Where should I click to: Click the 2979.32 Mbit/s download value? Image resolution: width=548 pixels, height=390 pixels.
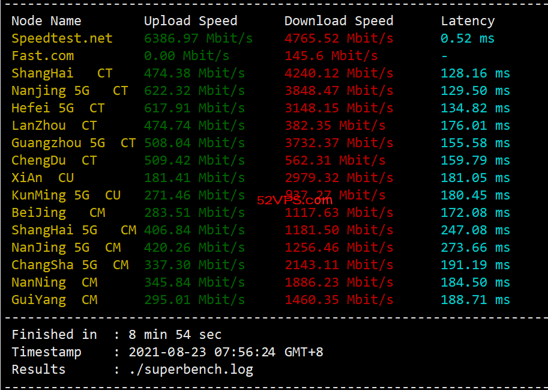coord(339,178)
